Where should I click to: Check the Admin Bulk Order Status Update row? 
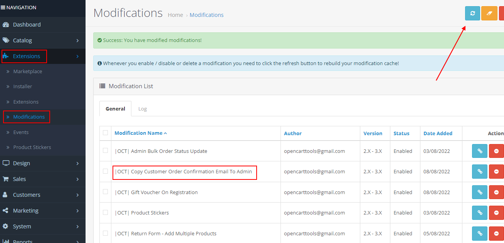click(105, 151)
